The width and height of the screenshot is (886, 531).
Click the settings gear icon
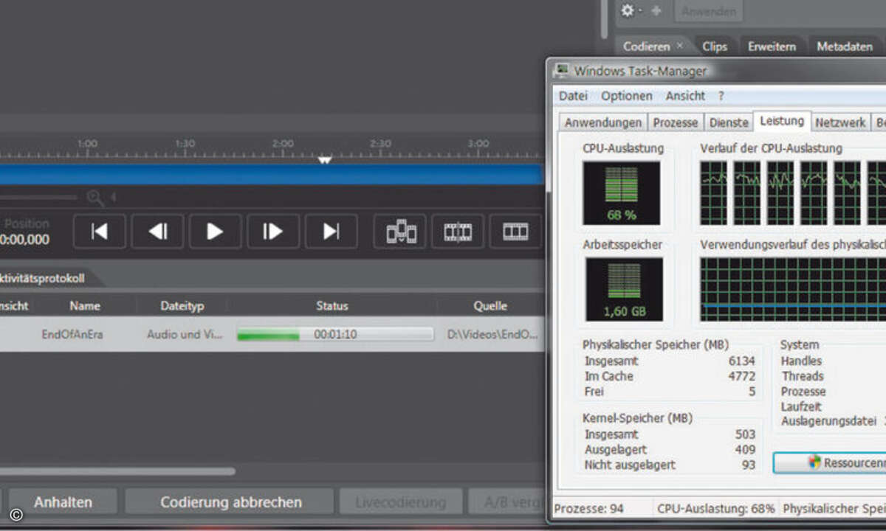[x=627, y=11]
